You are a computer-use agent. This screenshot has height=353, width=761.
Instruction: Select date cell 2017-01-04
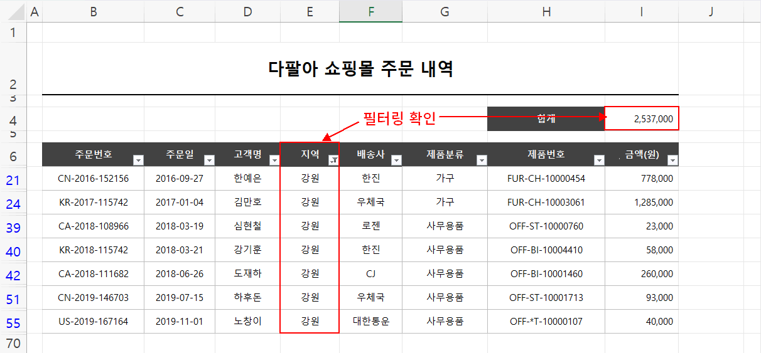click(180, 203)
